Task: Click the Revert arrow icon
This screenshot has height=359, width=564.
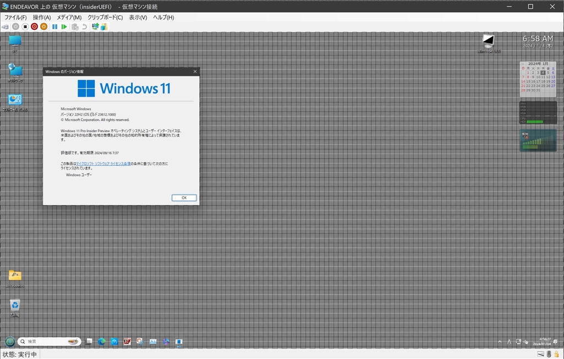Action: [x=84, y=26]
